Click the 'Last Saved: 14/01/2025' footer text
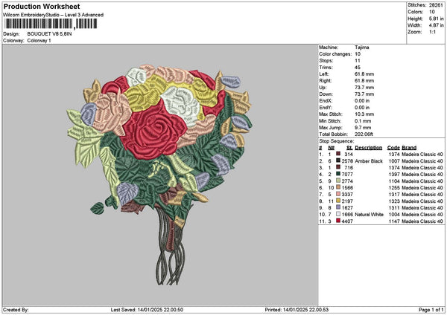The image size is (447, 315). coord(147,310)
